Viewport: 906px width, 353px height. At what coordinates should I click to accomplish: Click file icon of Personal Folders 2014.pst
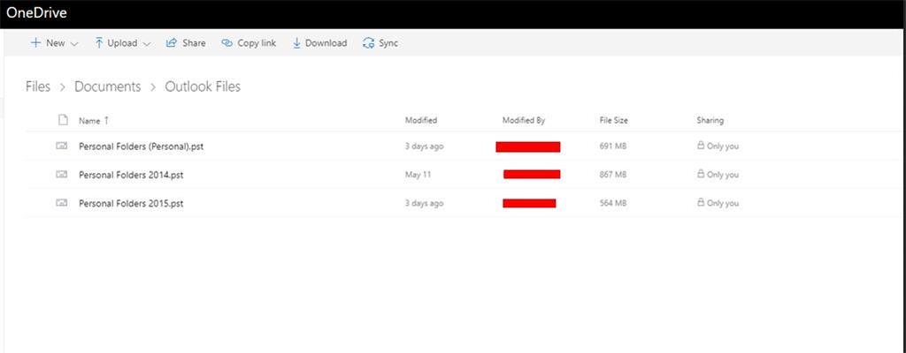pos(62,174)
